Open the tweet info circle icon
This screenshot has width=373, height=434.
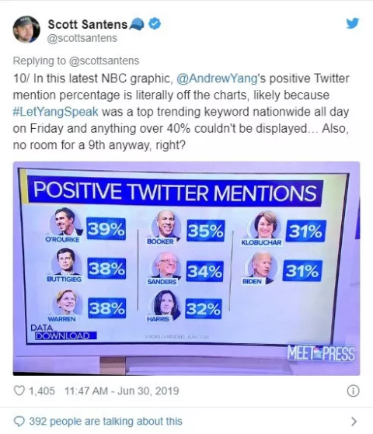click(x=353, y=391)
